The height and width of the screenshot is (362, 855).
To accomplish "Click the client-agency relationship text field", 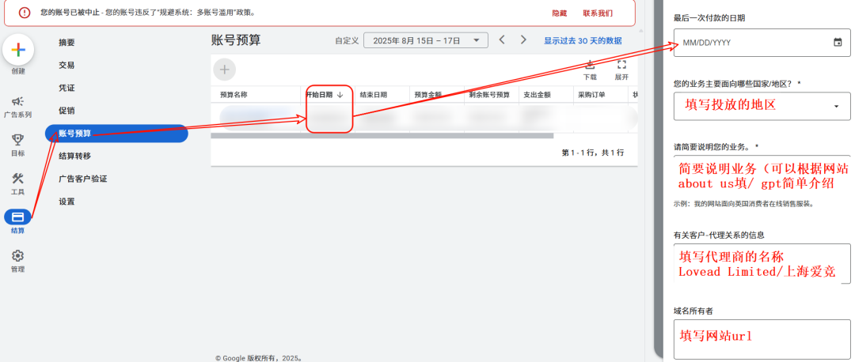I will (x=762, y=263).
